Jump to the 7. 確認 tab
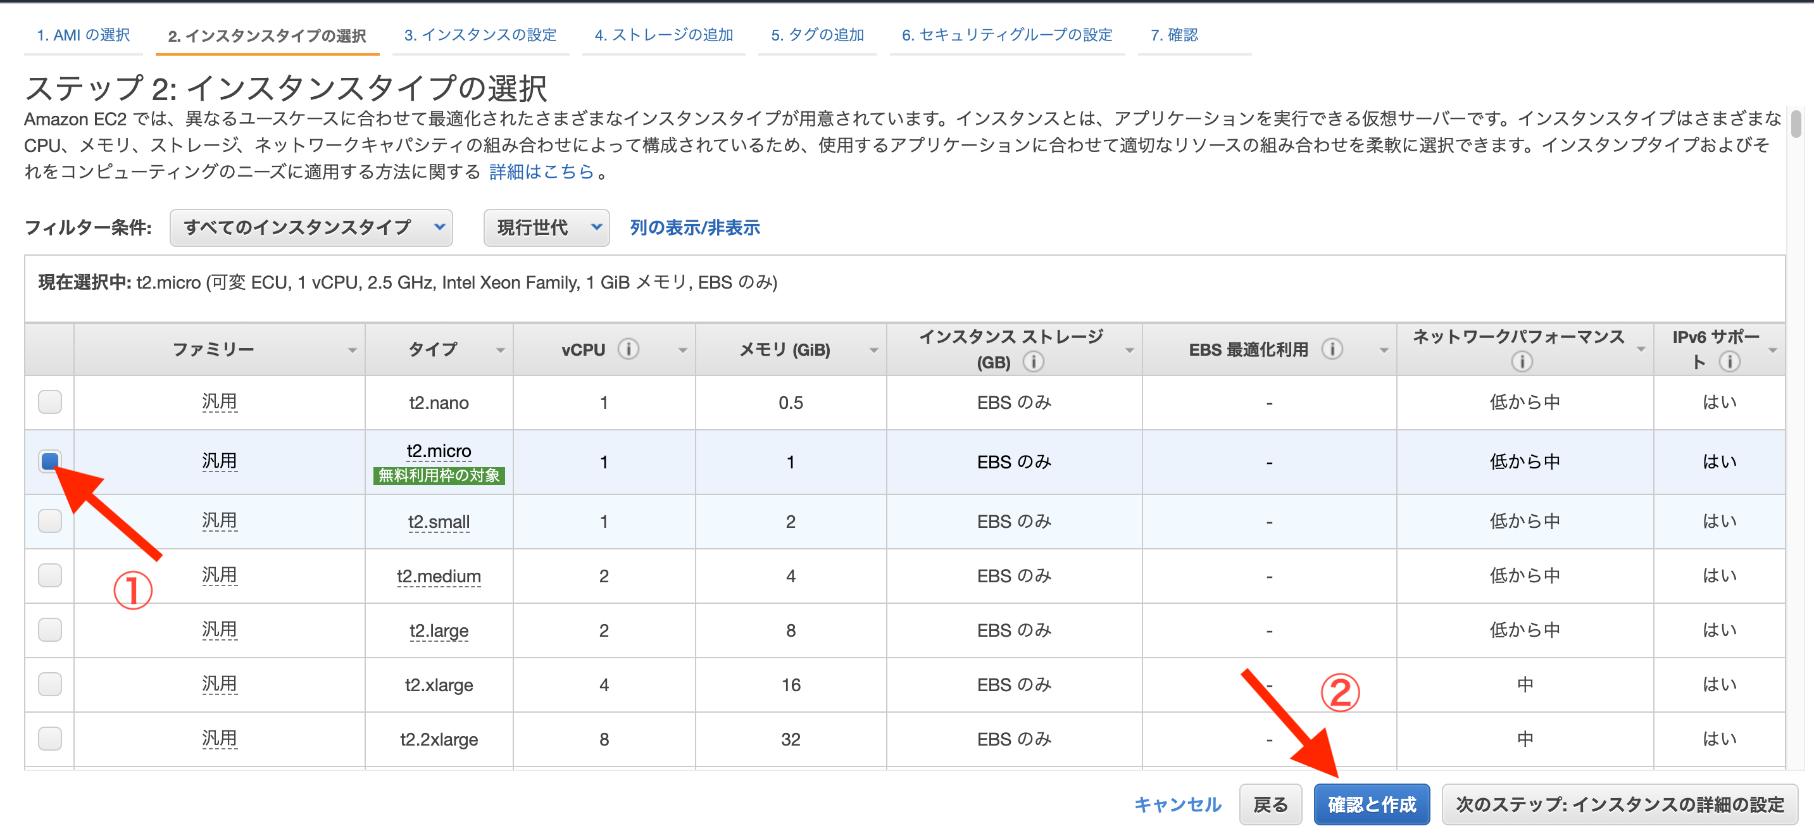 click(1174, 35)
